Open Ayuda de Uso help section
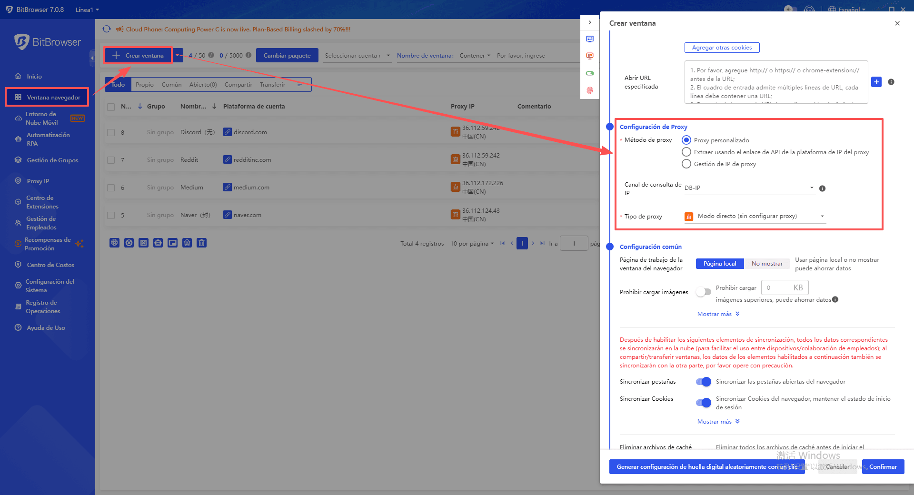Screen dimensions: 914x495 [x=46, y=327]
